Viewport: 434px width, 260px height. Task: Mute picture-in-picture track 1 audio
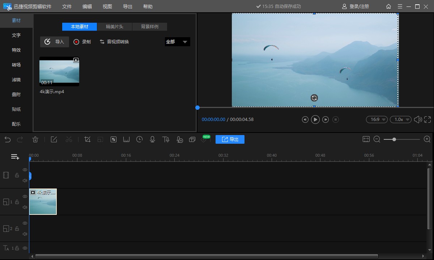(25, 207)
